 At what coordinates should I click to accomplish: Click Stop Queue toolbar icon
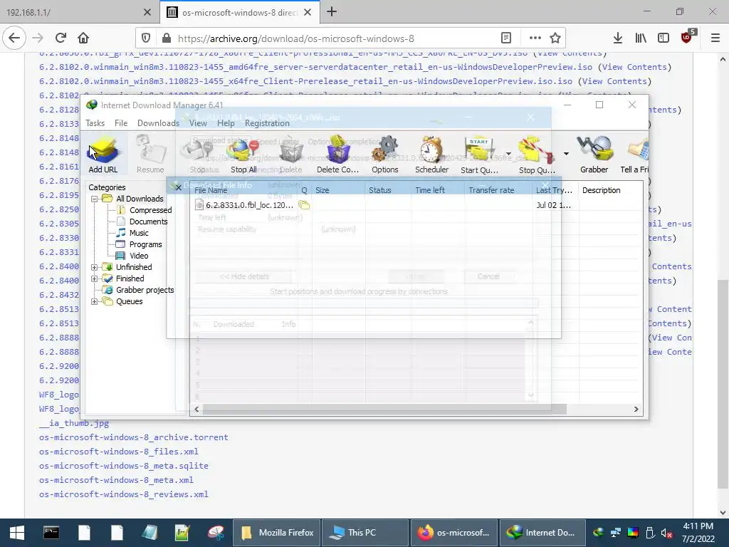pyautogui.click(x=537, y=155)
